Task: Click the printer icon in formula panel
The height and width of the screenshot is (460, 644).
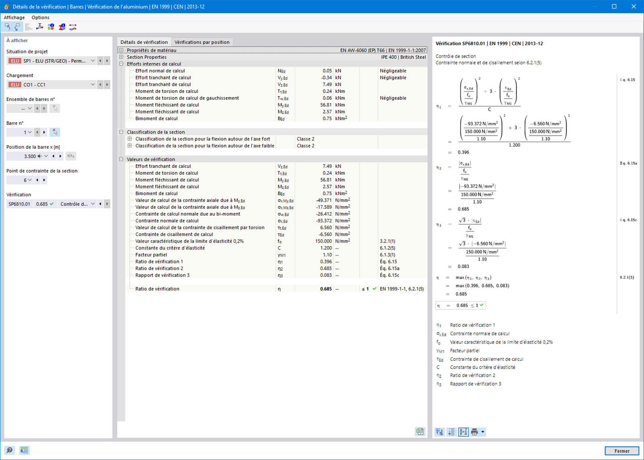Action: point(475,432)
